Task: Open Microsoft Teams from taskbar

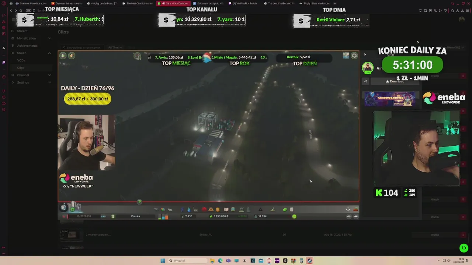Action: point(228,261)
